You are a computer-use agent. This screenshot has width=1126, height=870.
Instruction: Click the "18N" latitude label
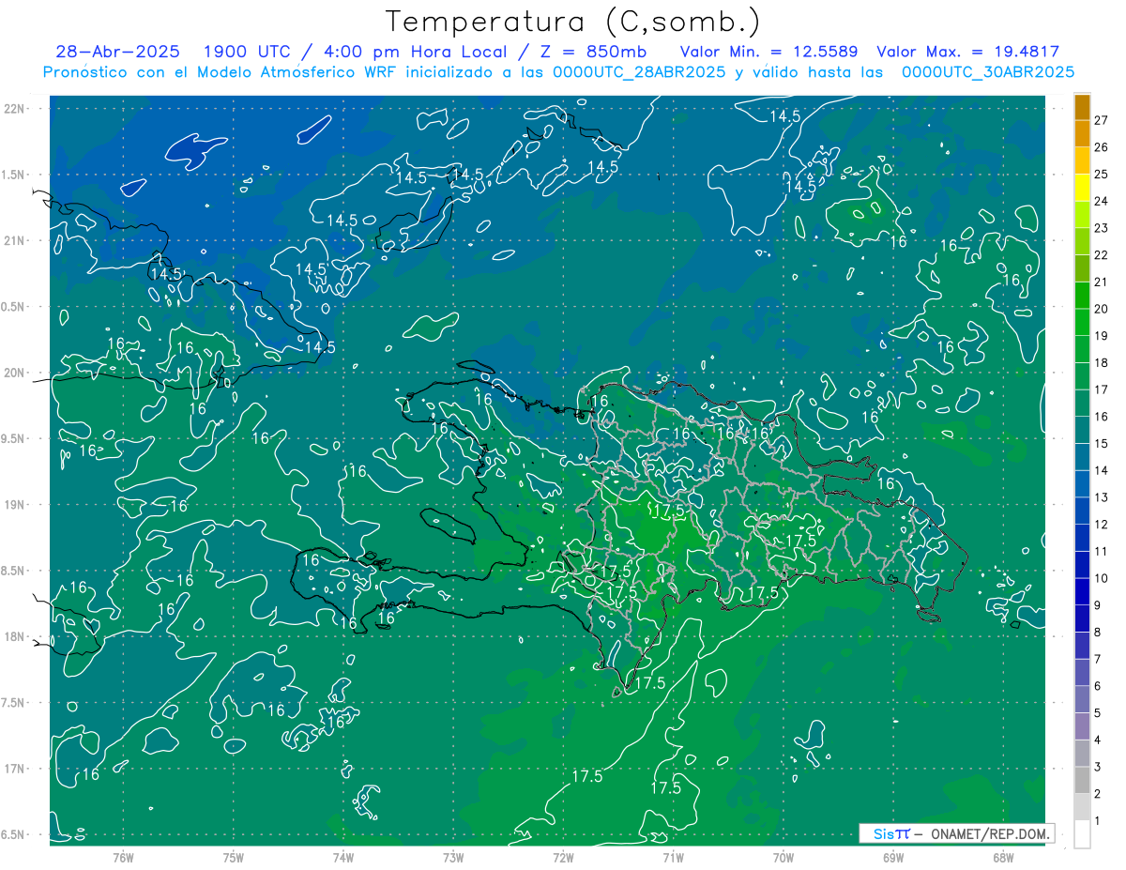[x=14, y=637]
